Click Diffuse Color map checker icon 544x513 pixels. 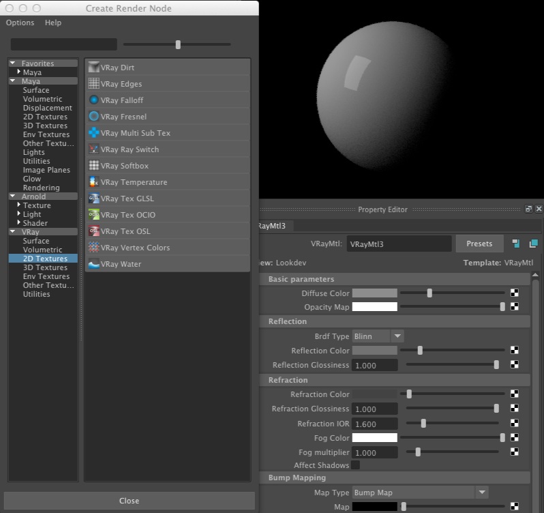pyautogui.click(x=515, y=293)
